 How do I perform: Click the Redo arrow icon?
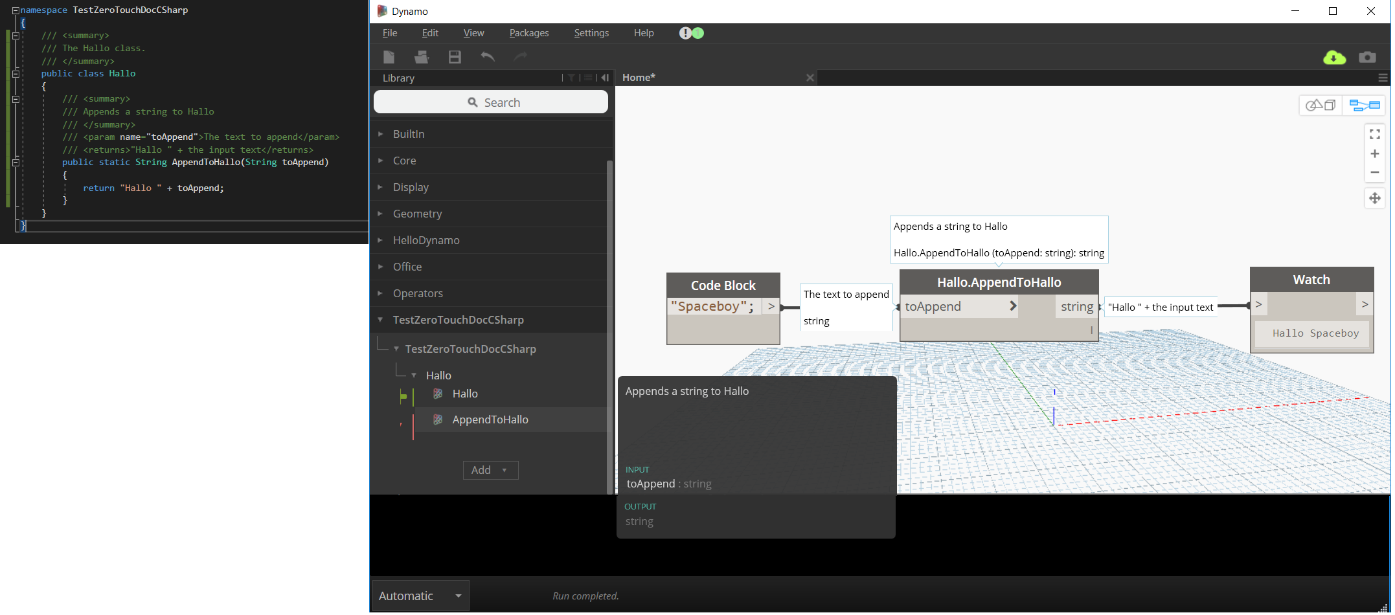tap(521, 57)
